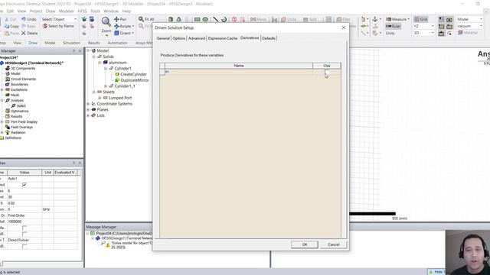
Task: Select the Auto1 analysis setup
Action: pos(21,105)
